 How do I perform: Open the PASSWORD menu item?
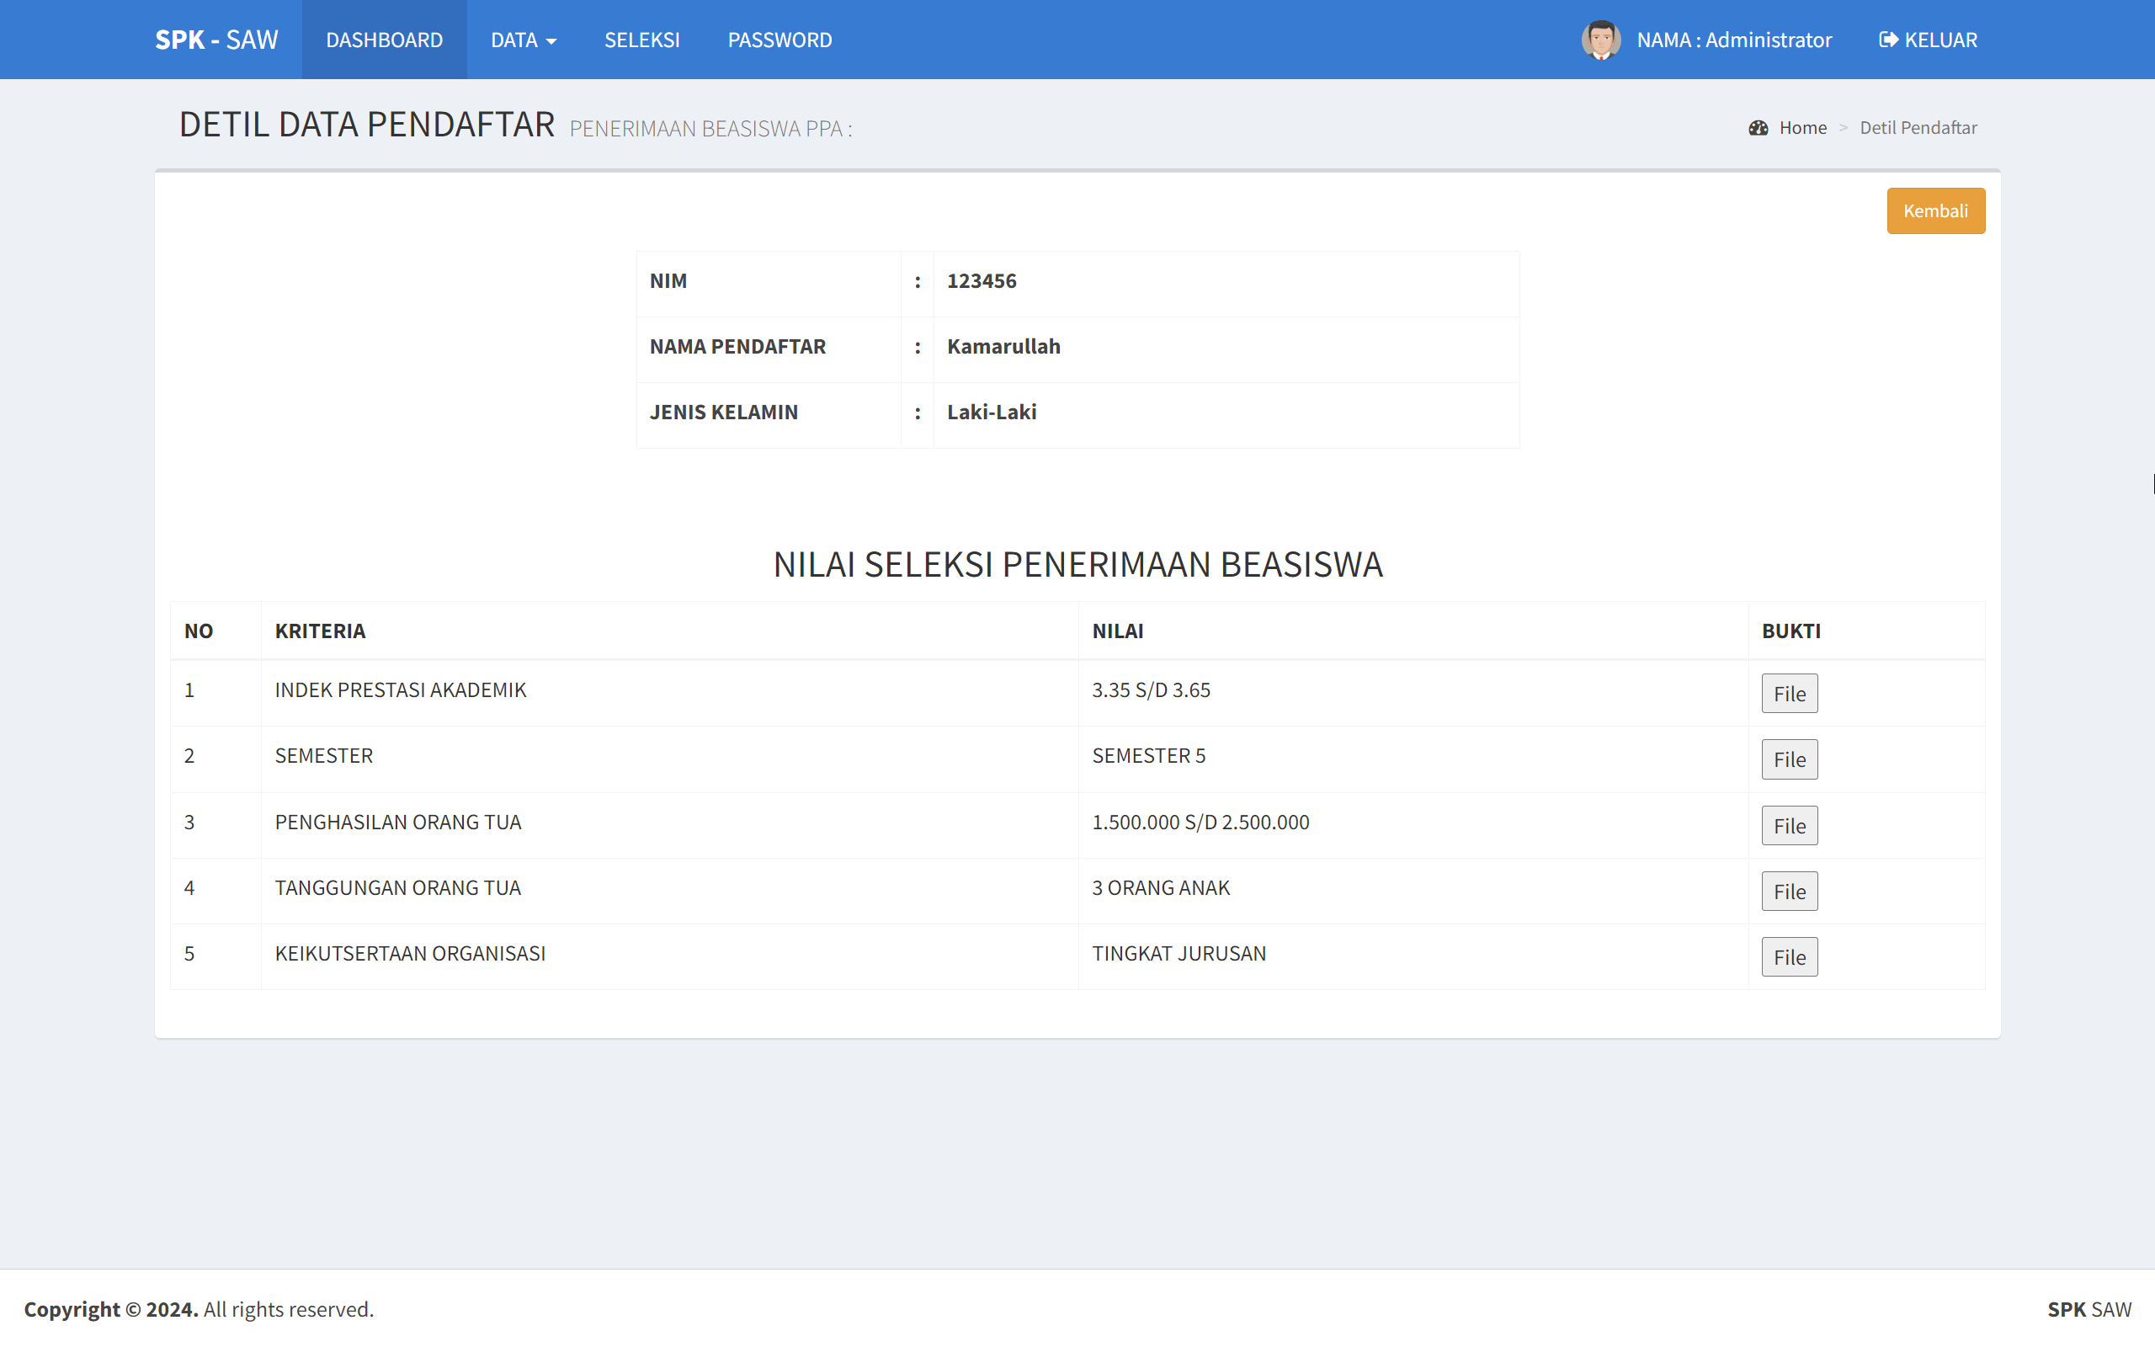point(780,40)
